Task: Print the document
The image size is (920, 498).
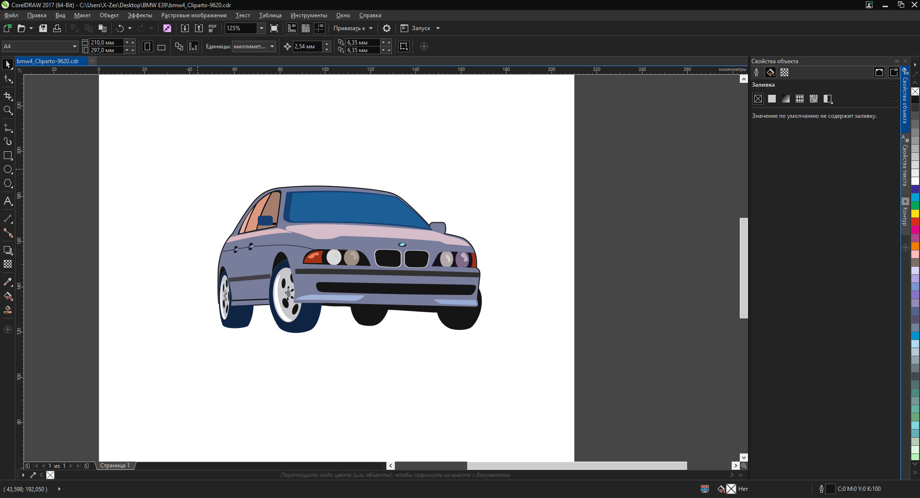Action: pos(57,28)
